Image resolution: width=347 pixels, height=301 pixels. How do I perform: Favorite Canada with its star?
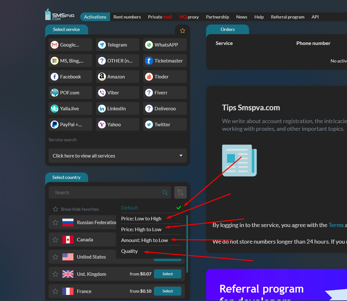coord(55,240)
